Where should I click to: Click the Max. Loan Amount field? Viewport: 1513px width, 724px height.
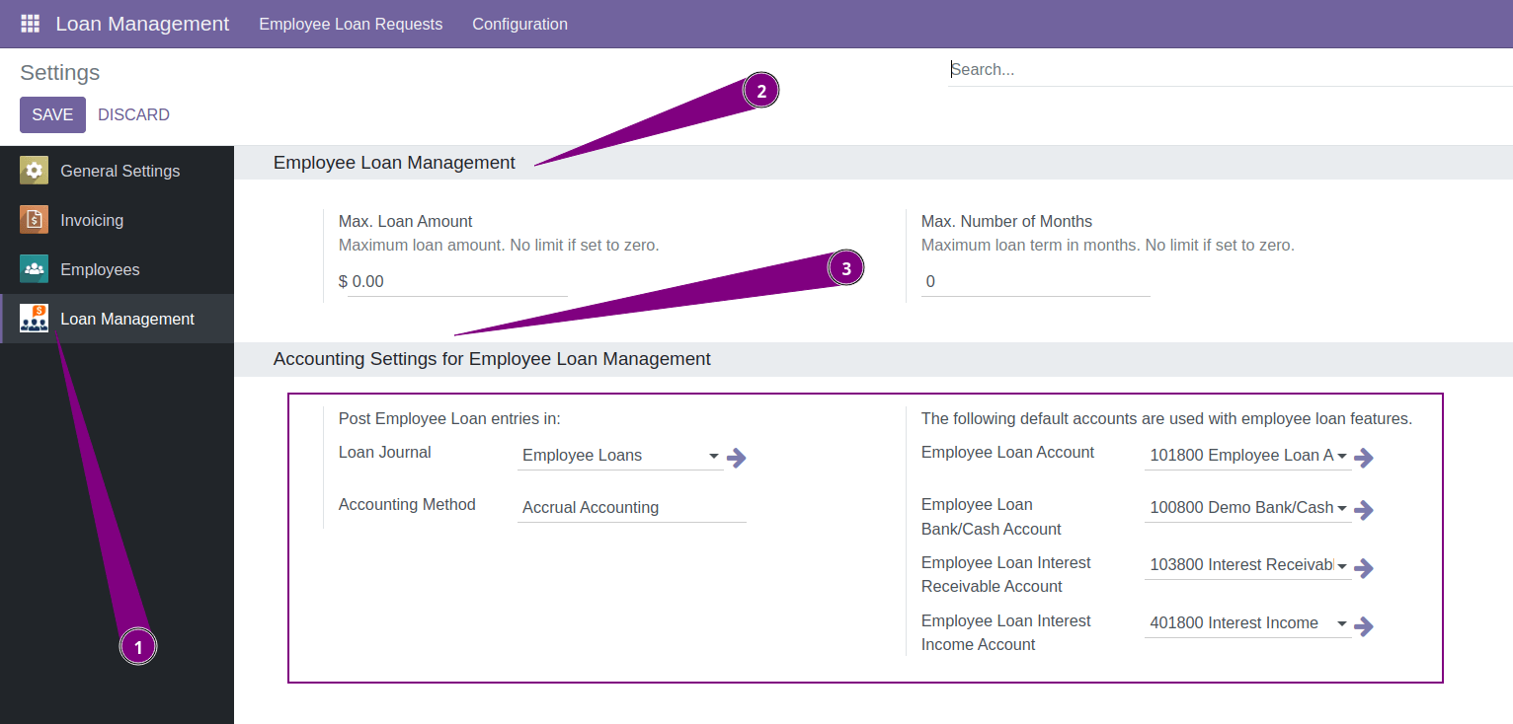(x=454, y=281)
